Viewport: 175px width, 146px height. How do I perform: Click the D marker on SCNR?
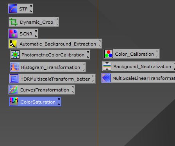point(36,36)
